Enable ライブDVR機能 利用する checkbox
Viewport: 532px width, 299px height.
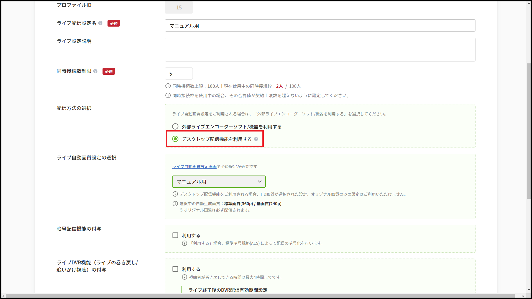click(175, 269)
